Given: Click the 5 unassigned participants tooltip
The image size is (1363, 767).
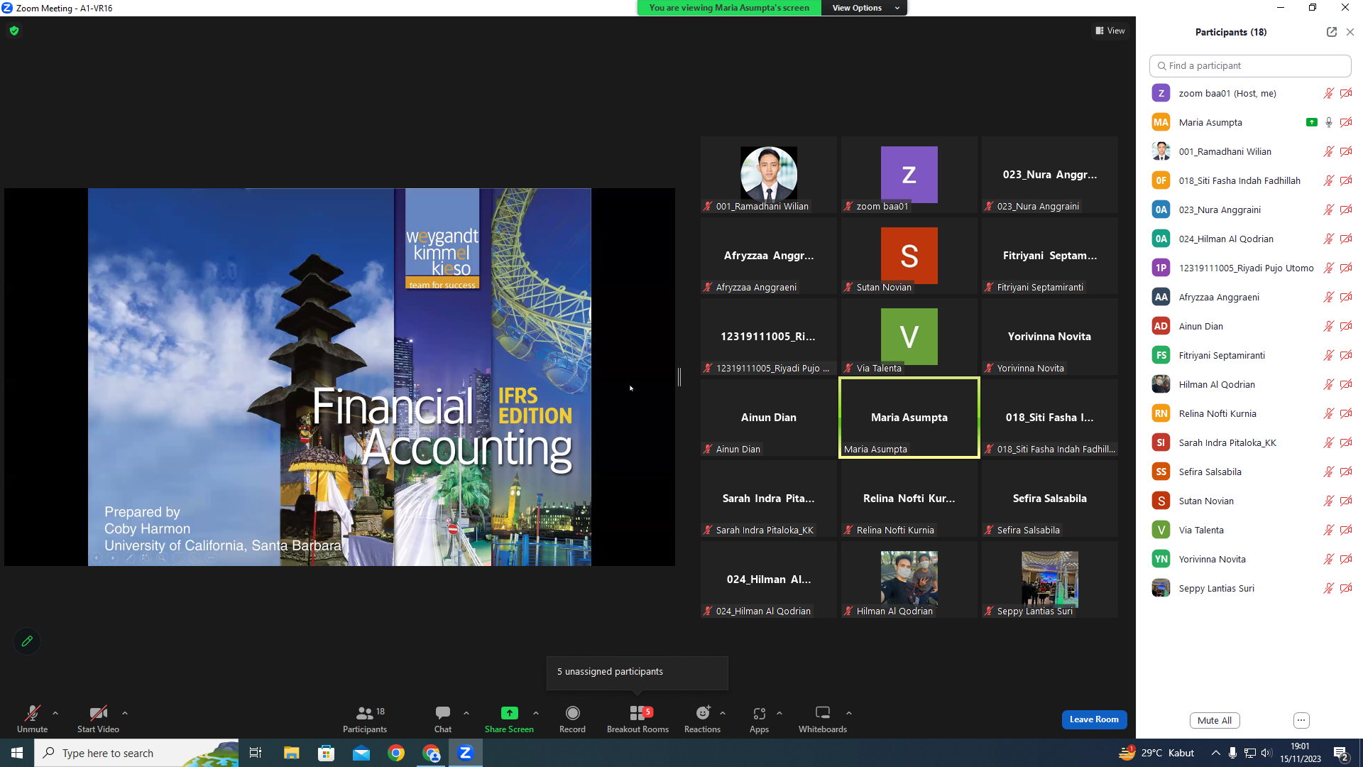Looking at the screenshot, I should [x=637, y=672].
